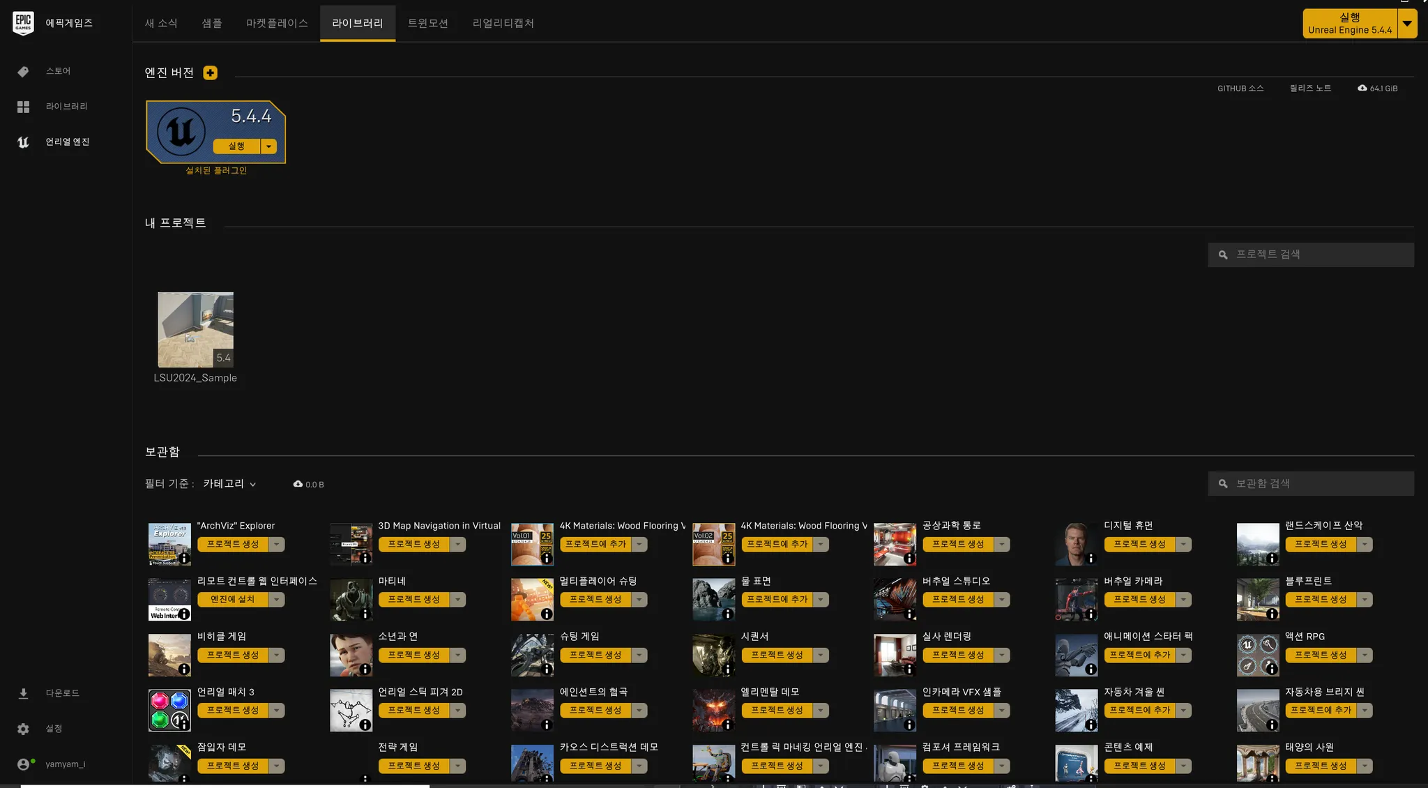Screen dimensions: 1428x788
Task: Open Downloads from the sidebar icon
Action: click(23, 693)
